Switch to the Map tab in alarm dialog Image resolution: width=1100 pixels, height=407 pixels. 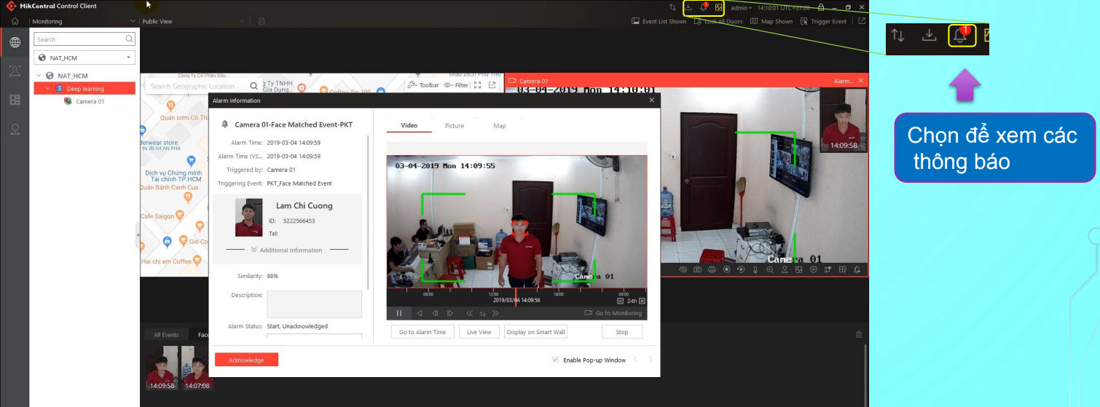click(x=499, y=126)
